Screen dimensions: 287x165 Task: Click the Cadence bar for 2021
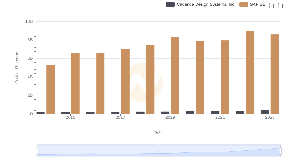[x=215, y=113]
